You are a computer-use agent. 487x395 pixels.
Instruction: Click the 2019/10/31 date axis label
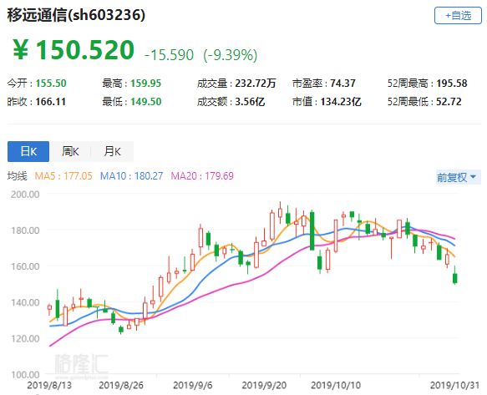454,385
